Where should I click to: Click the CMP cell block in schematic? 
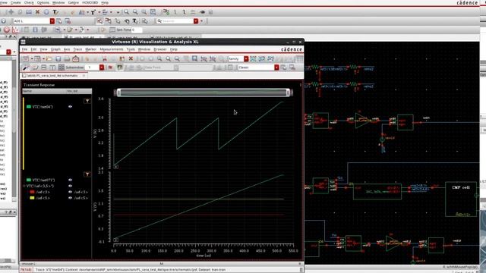tap(461, 199)
